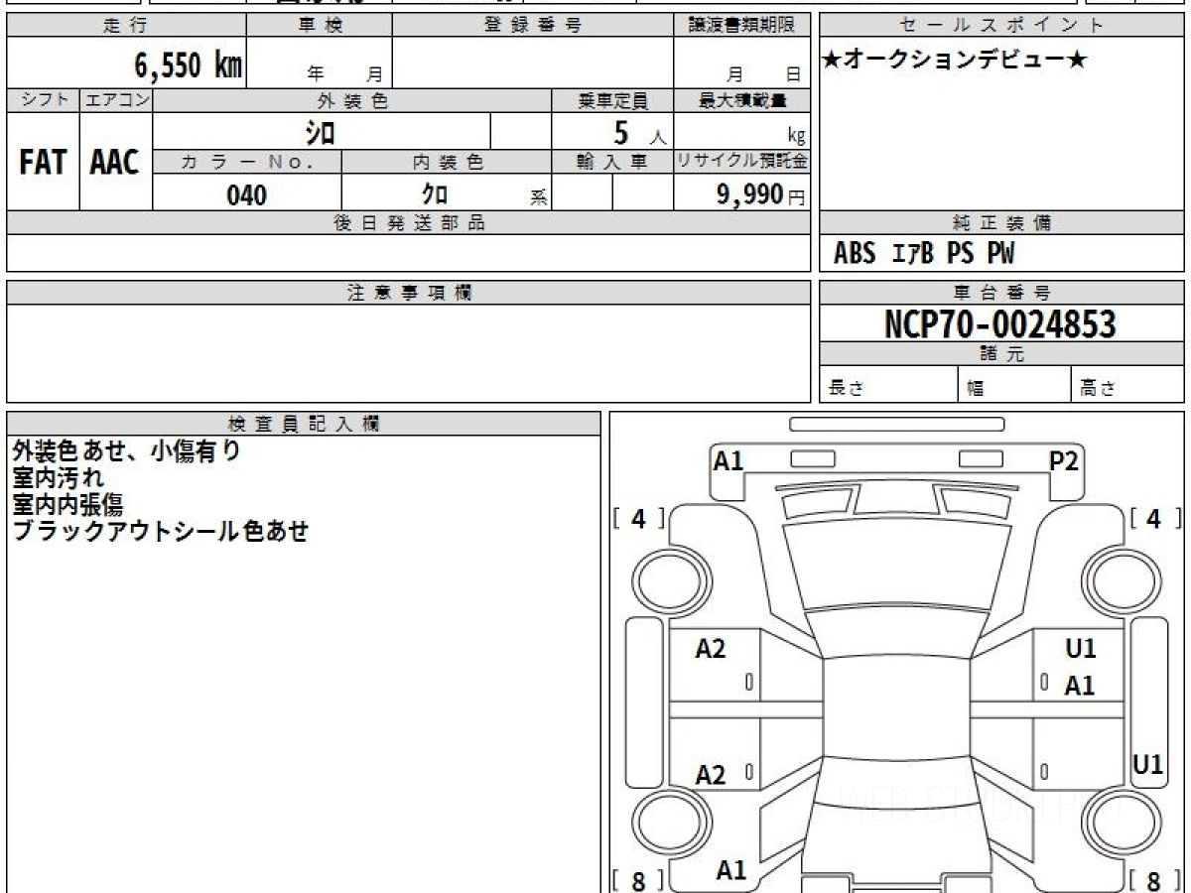This screenshot has height=893, width=1191.
Task: Click the inspector note 室内内張傷
Action: click(67, 505)
